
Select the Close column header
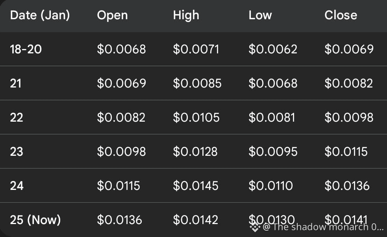coord(341,15)
